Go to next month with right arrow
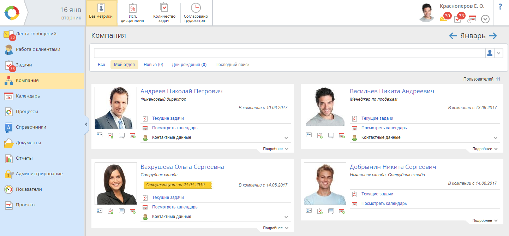 (493, 36)
